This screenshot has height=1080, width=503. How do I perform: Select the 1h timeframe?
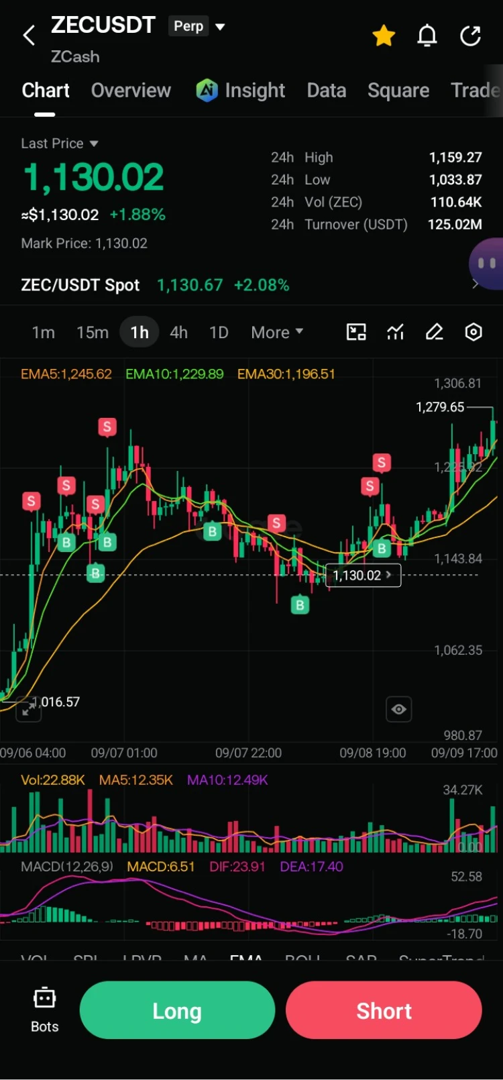click(139, 332)
